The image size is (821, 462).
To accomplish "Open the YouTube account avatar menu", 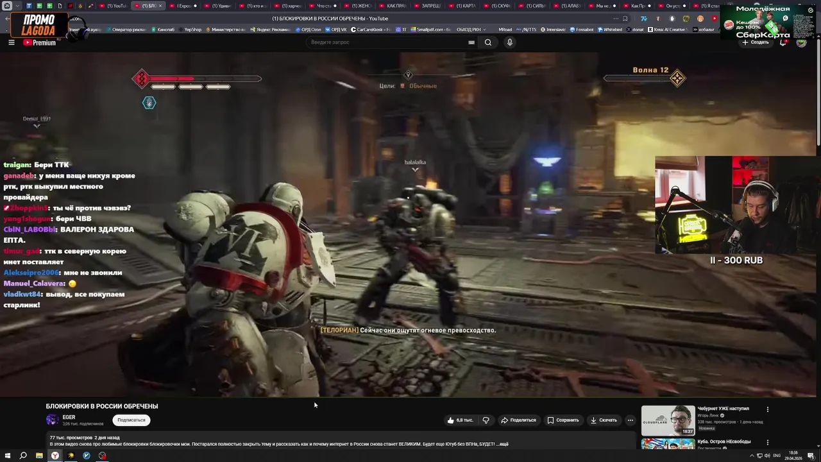I will tap(801, 42).
